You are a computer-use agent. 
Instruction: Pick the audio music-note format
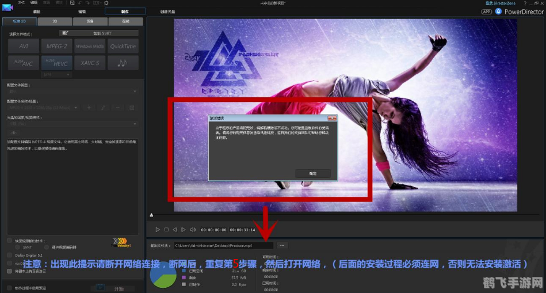coord(123,63)
